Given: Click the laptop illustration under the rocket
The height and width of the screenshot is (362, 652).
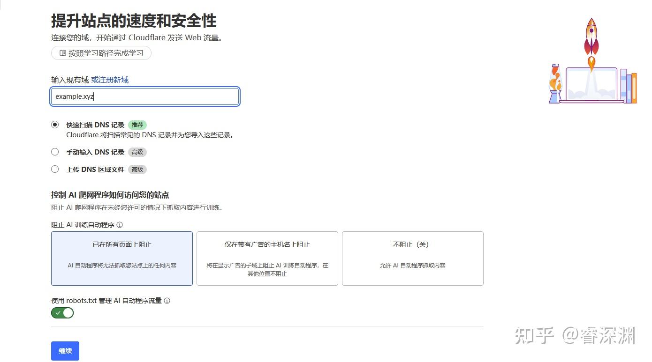Looking at the screenshot, I should pos(592,86).
